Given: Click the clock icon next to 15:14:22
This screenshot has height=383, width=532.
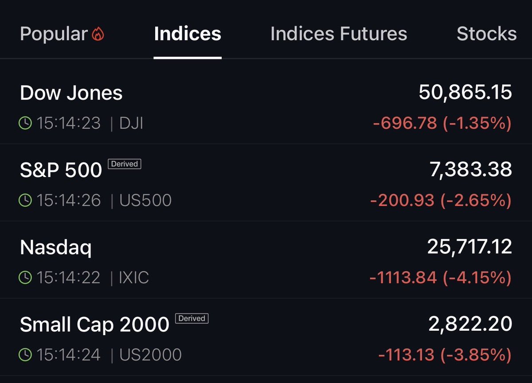Looking at the screenshot, I should click(26, 278).
